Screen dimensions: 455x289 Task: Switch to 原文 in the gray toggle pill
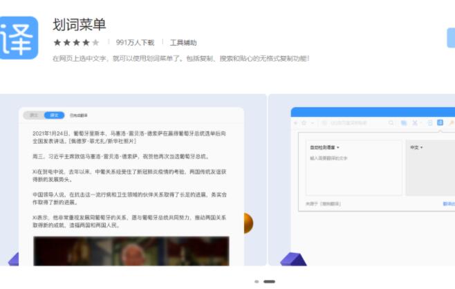click(34, 115)
